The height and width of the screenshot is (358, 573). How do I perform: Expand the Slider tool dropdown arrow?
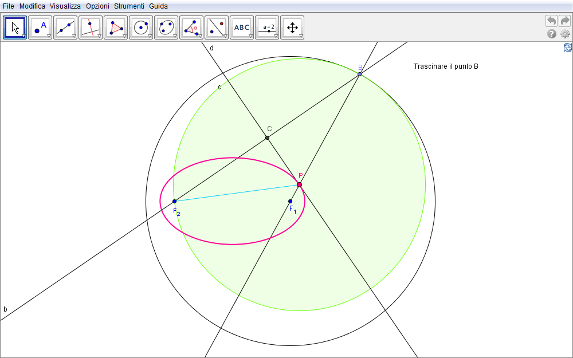(x=276, y=36)
